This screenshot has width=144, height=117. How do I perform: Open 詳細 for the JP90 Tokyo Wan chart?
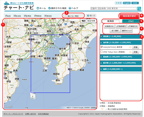click(x=135, y=52)
